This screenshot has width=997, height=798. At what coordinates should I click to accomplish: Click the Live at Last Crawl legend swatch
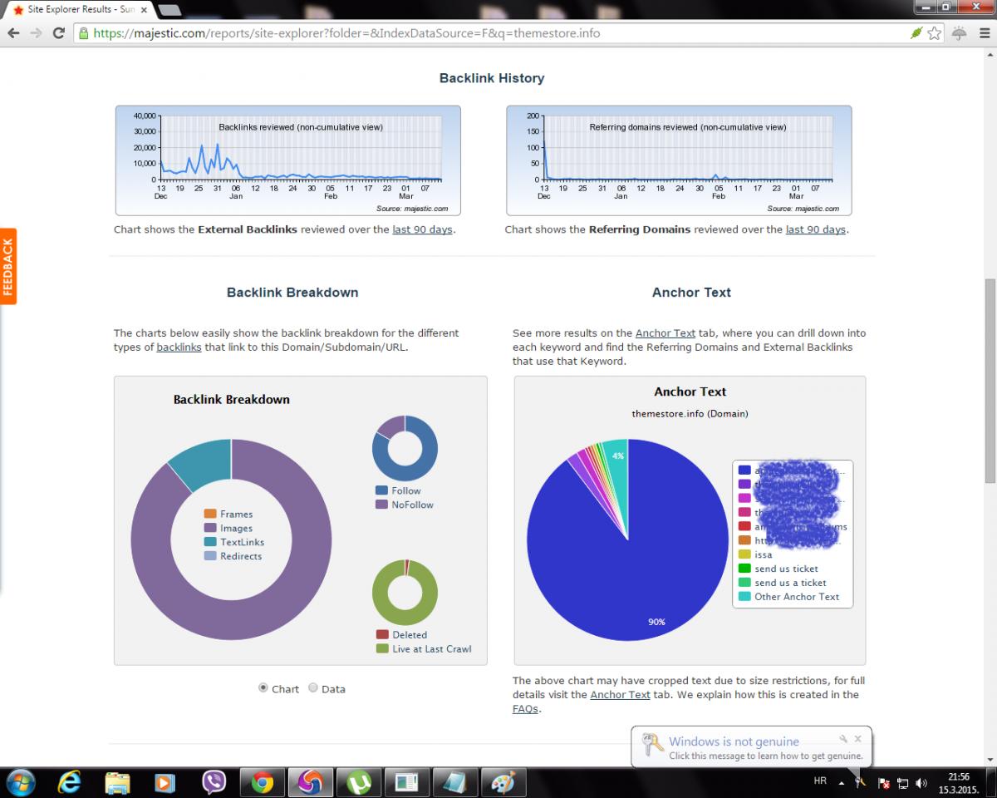(x=382, y=648)
